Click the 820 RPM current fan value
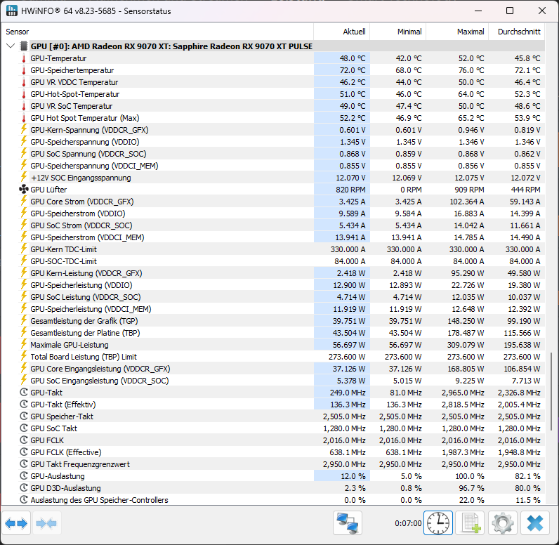Image resolution: width=559 pixels, height=545 pixels. click(x=350, y=190)
